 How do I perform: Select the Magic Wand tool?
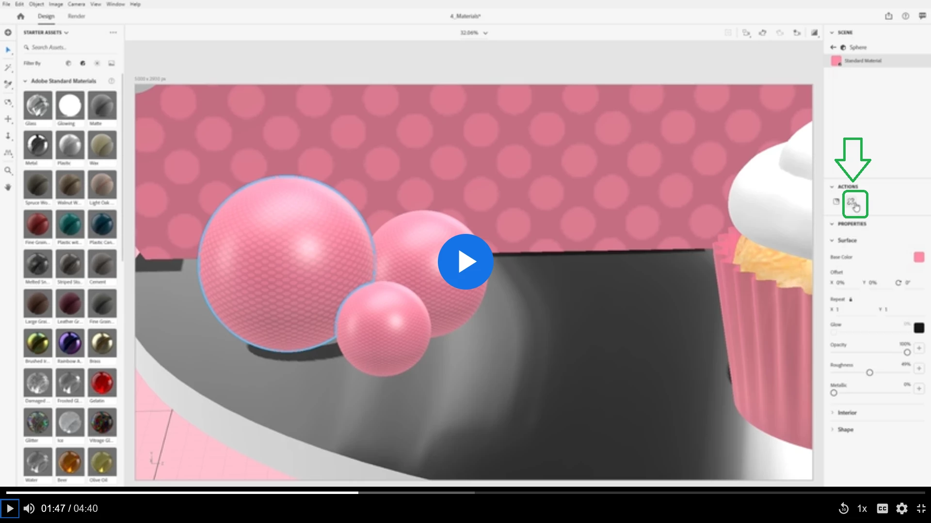[8, 67]
